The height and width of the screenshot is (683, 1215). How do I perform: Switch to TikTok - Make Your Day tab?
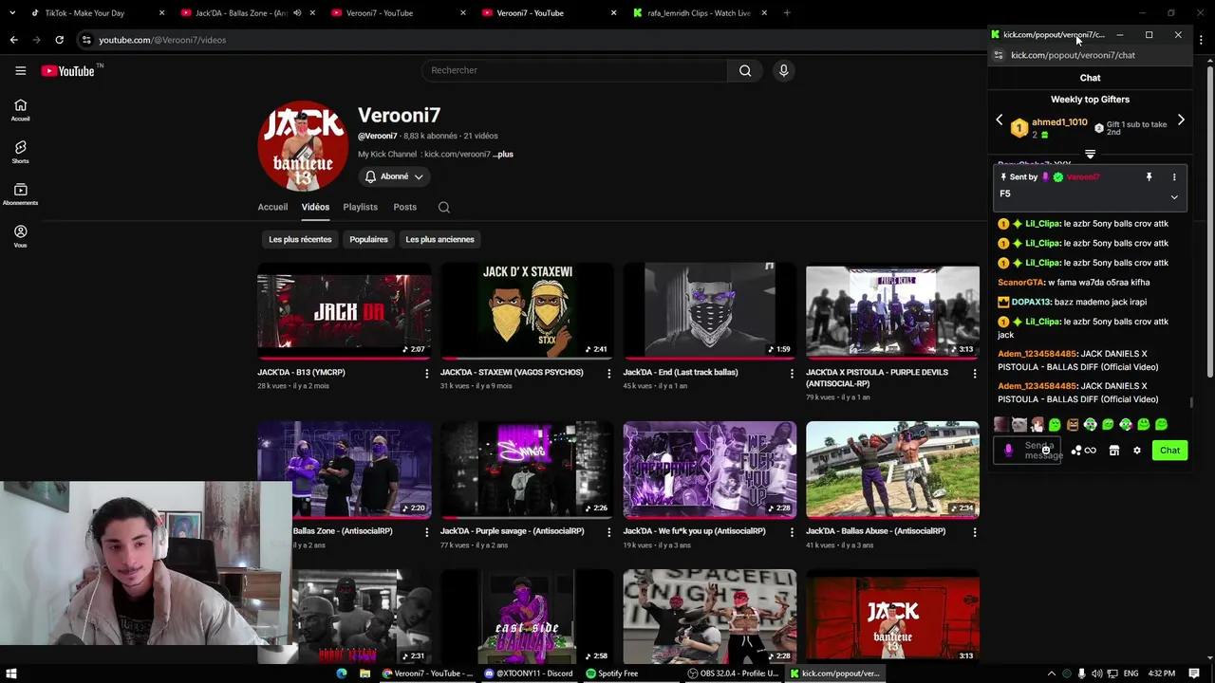95,13
